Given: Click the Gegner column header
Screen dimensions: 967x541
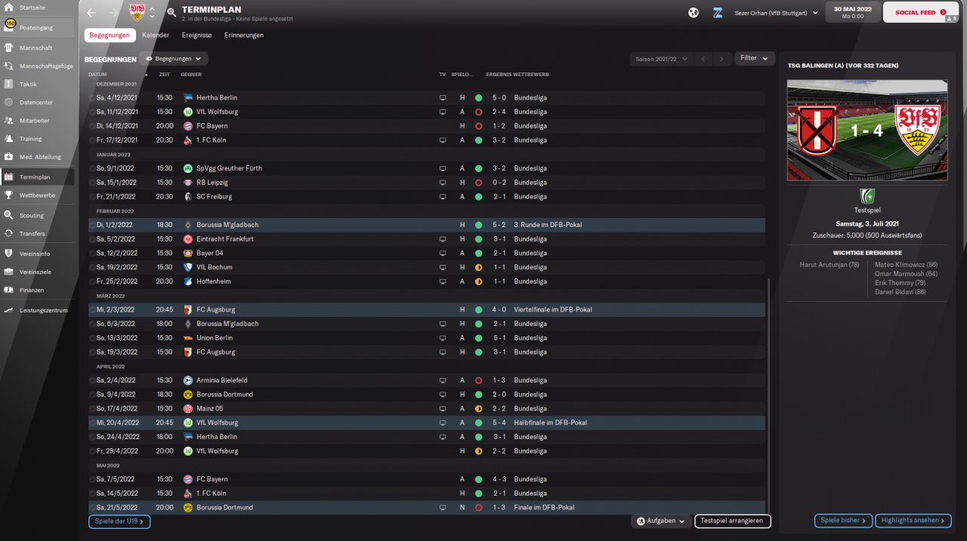Looking at the screenshot, I should tap(191, 75).
